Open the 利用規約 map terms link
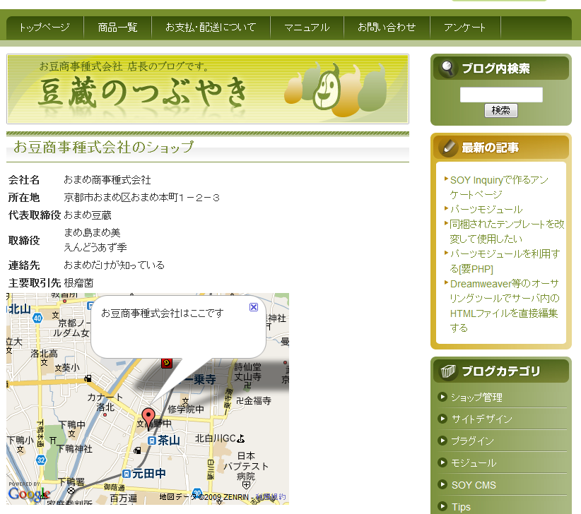The width and height of the screenshot is (581, 514). (x=271, y=497)
